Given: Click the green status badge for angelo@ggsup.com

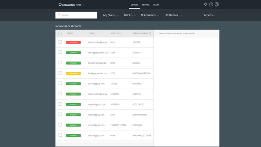Looking at the screenshot, I should tap(73, 105).
